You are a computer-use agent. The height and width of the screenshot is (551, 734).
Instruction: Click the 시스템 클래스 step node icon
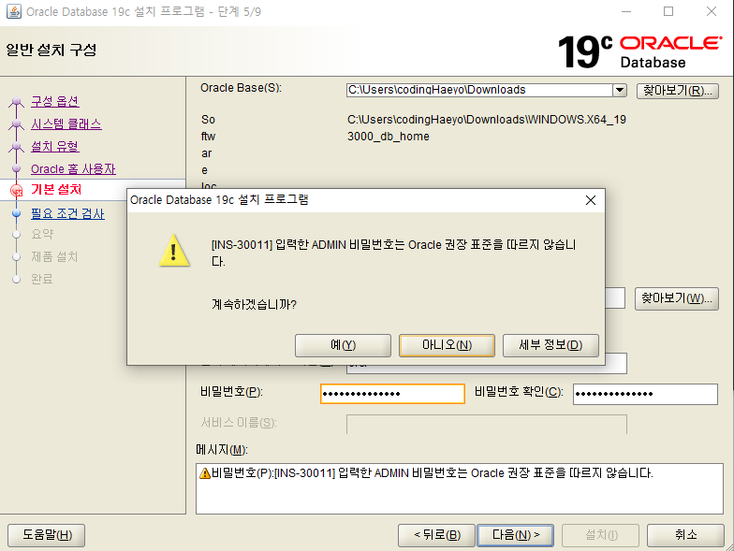[x=17, y=123]
